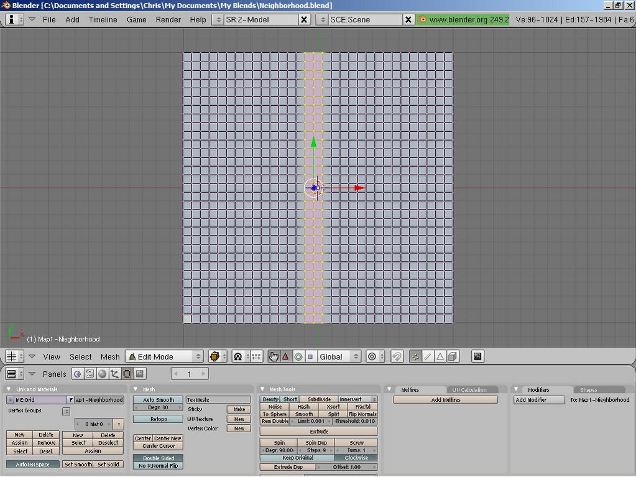
Task: Open the Shading context sphere icon
Action: pyautogui.click(x=102, y=374)
